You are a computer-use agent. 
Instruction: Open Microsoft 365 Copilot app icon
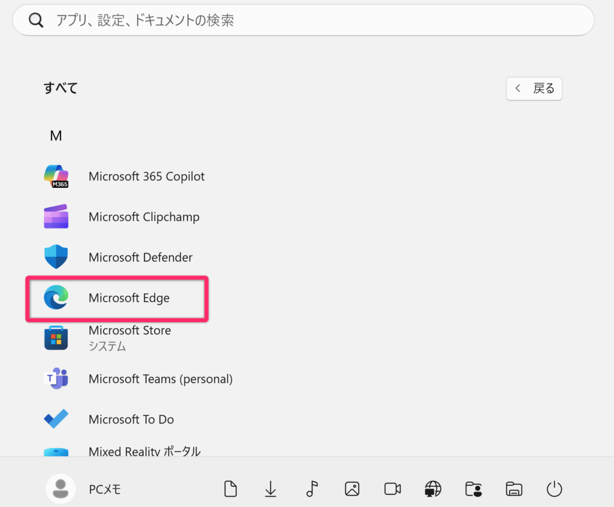(x=56, y=176)
